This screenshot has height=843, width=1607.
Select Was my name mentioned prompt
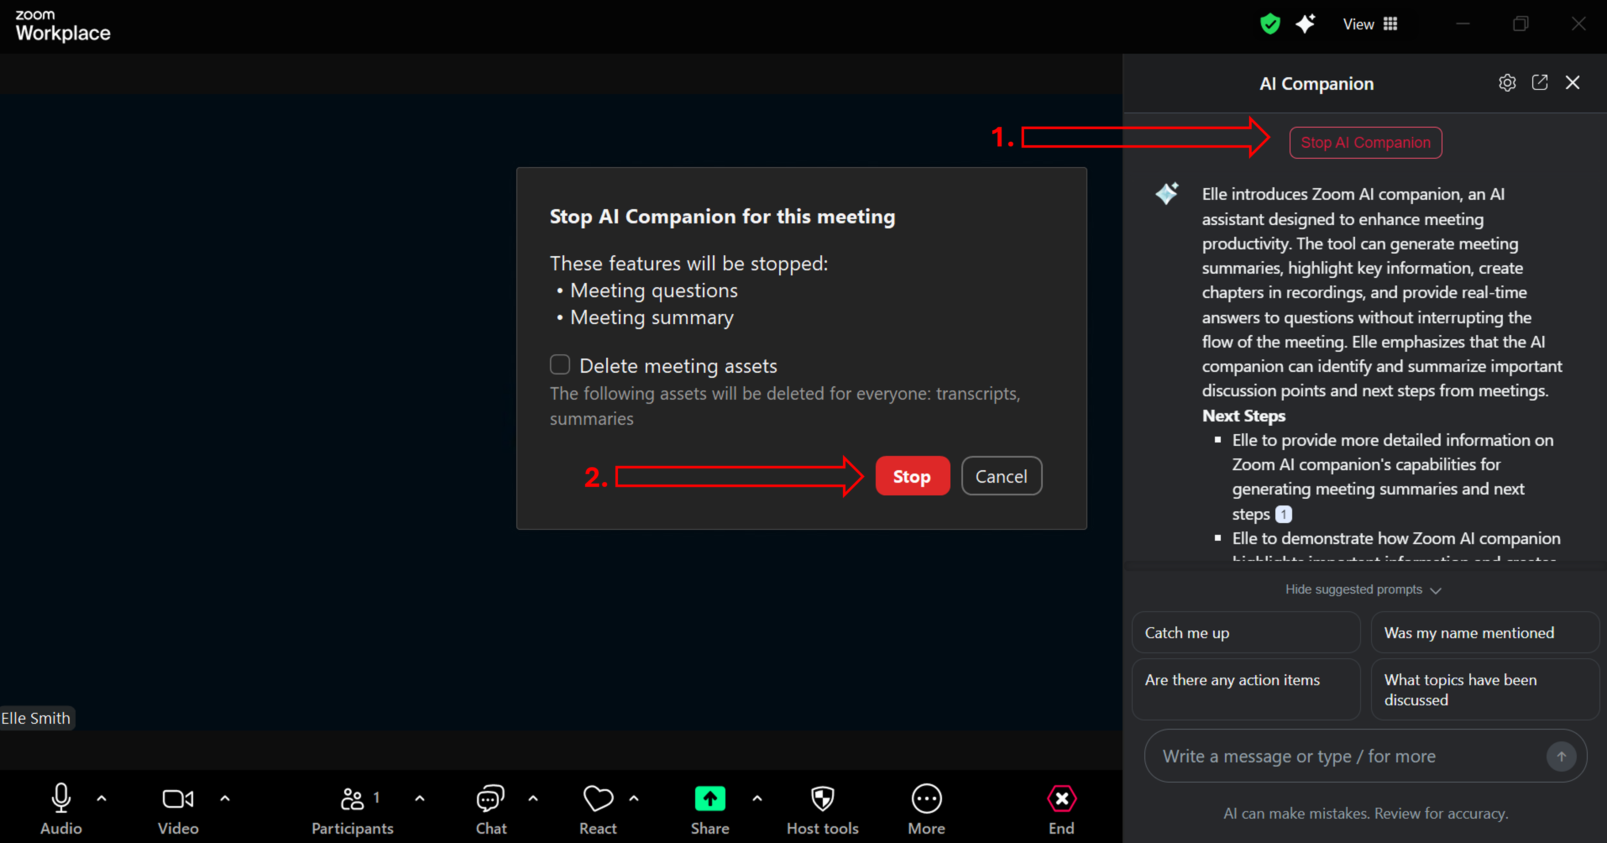point(1485,632)
